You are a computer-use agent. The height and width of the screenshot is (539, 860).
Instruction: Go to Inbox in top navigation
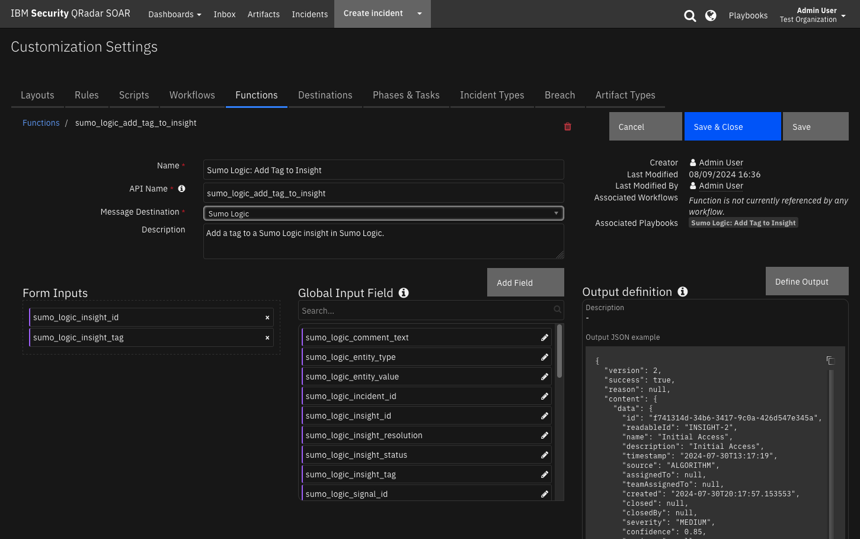pyautogui.click(x=225, y=14)
